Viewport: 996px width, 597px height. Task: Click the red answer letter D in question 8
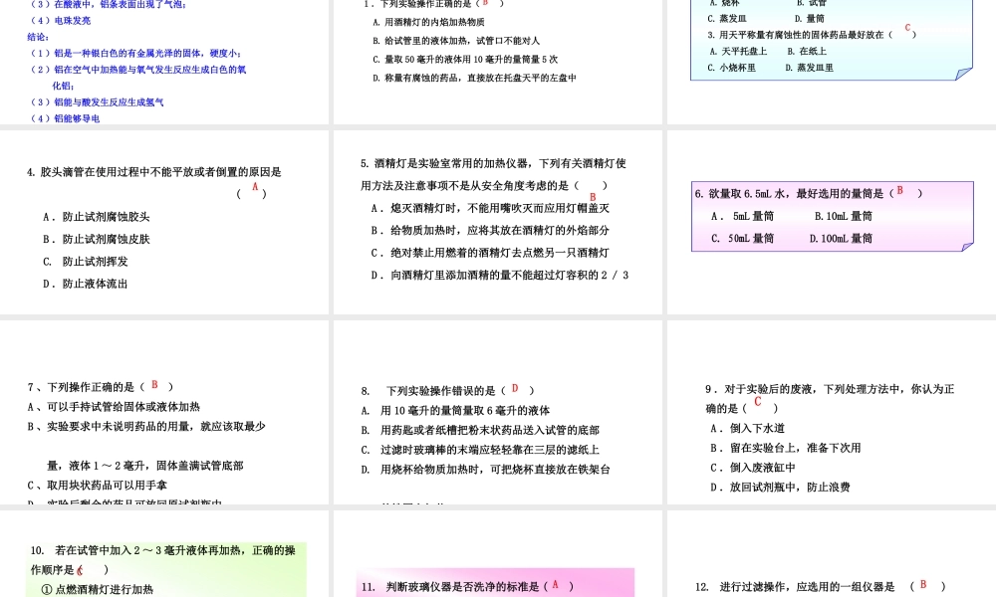coord(515,388)
